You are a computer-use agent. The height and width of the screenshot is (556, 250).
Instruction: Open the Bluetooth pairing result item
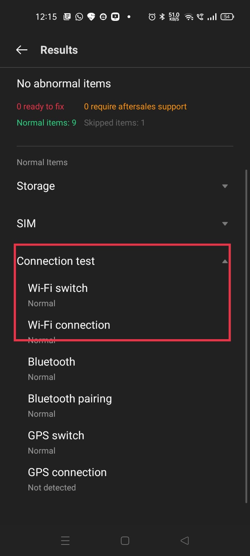tap(70, 405)
